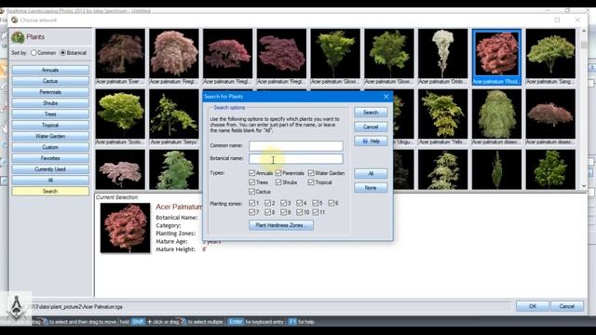Clear all types with the None button
Image resolution: width=596 pixels, height=335 pixels.
[x=371, y=188]
